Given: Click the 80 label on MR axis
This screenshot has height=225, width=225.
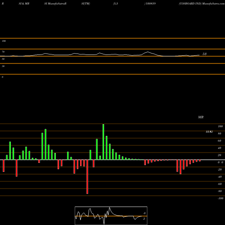Looking at the screenshot, I should coord(220,134).
